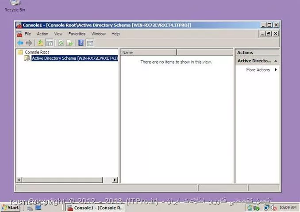Screen dimensions: 300x212
Task: Click the 'There are no items' message
Action: point(176,62)
